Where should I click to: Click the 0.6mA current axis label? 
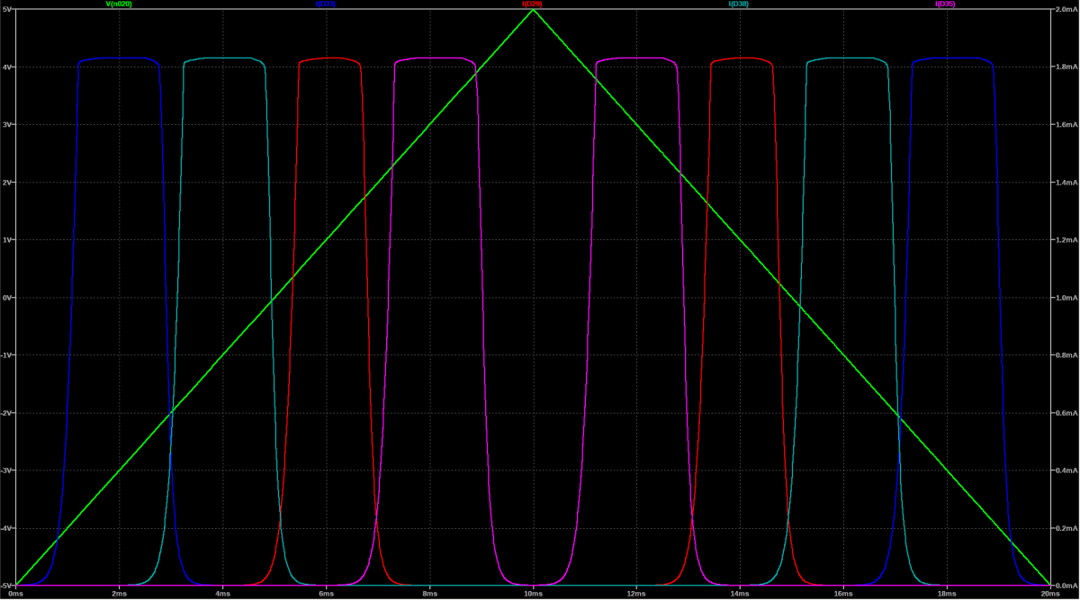tap(1066, 412)
